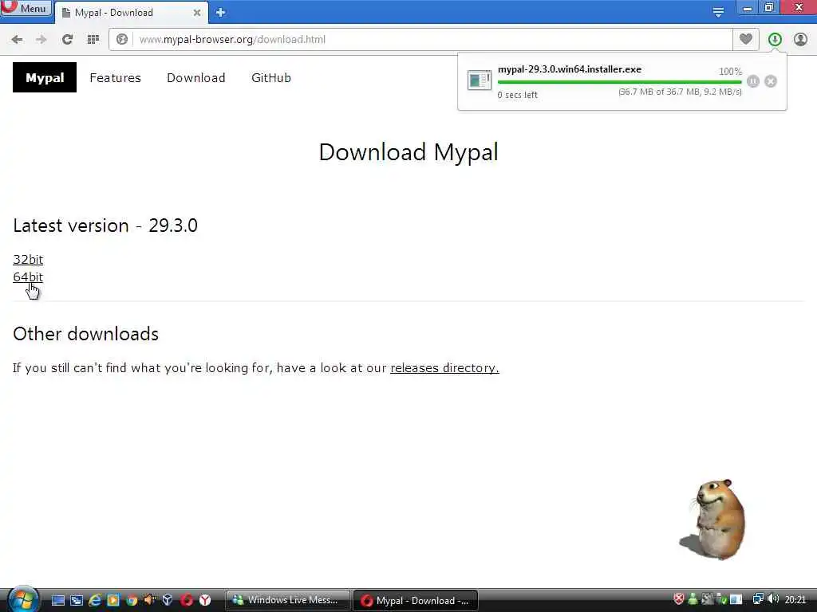Viewport: 817px width, 612px height.
Task: Click the site info globe icon
Action: click(x=122, y=40)
